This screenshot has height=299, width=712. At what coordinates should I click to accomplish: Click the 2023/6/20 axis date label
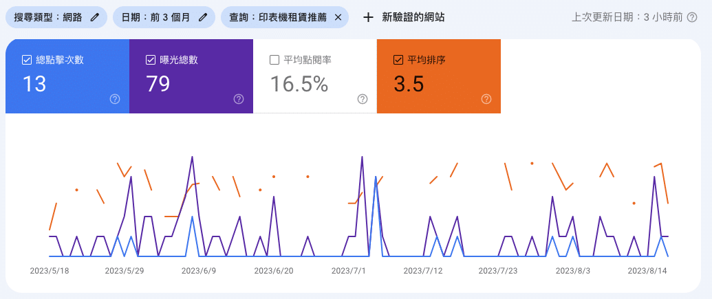coord(274,271)
